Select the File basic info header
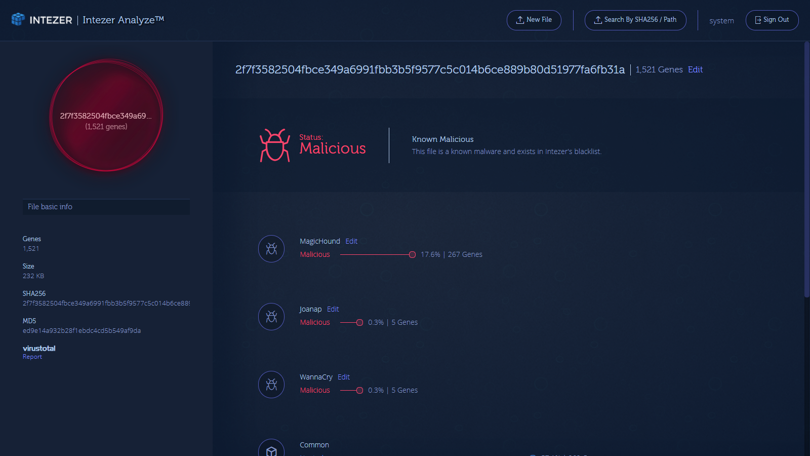Image resolution: width=810 pixels, height=456 pixels. tap(106, 207)
